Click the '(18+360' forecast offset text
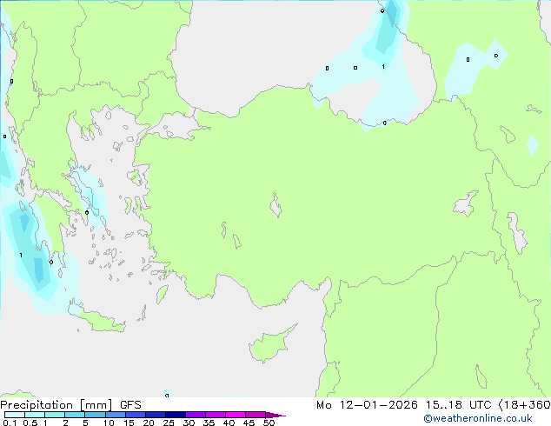Image resolution: width=551 pixels, height=426 pixels. pyautogui.click(x=525, y=405)
